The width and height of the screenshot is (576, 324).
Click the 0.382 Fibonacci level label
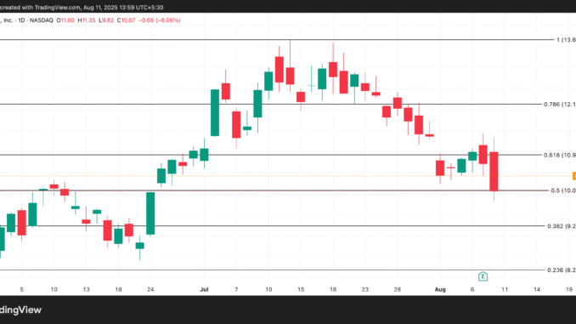tap(562, 226)
